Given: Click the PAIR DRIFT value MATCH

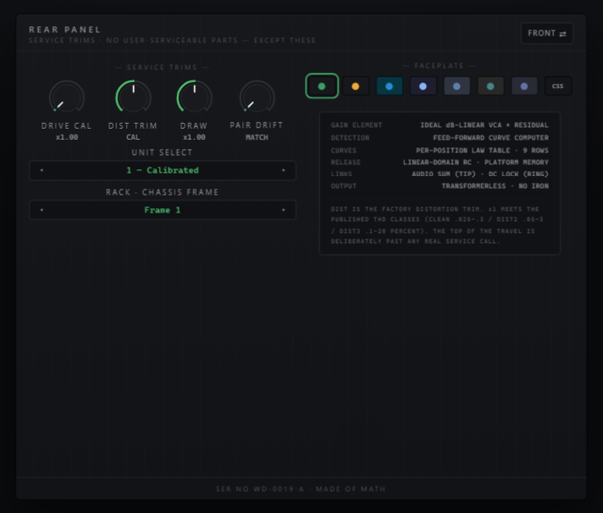Looking at the screenshot, I should point(257,137).
